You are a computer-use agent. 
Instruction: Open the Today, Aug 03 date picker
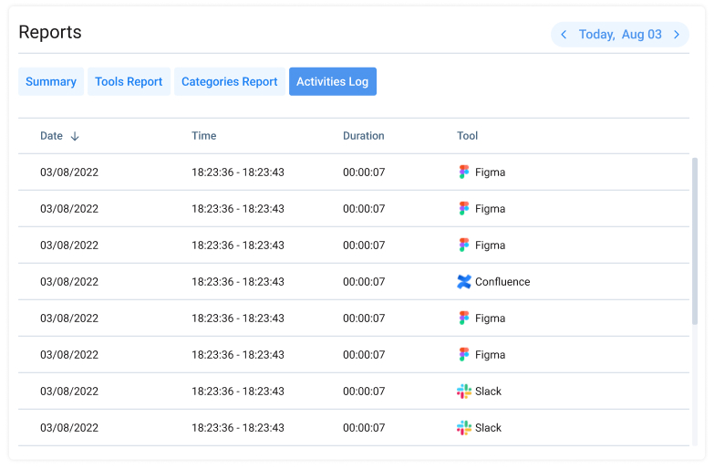tap(620, 35)
